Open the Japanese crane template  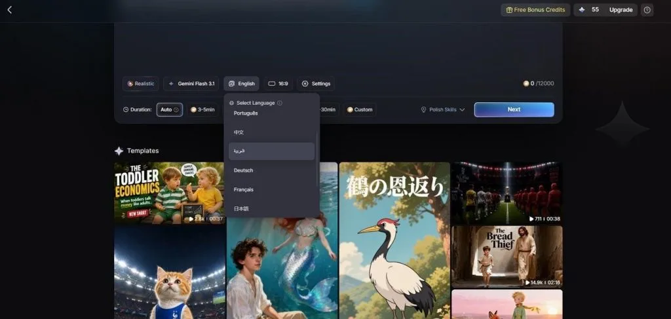pyautogui.click(x=394, y=240)
